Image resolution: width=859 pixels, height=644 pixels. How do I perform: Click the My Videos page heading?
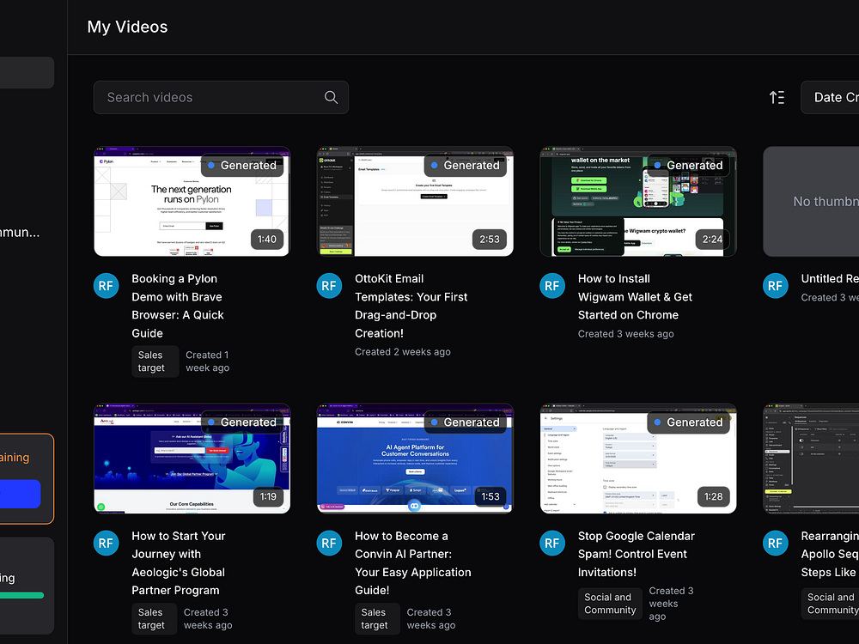pos(127,27)
